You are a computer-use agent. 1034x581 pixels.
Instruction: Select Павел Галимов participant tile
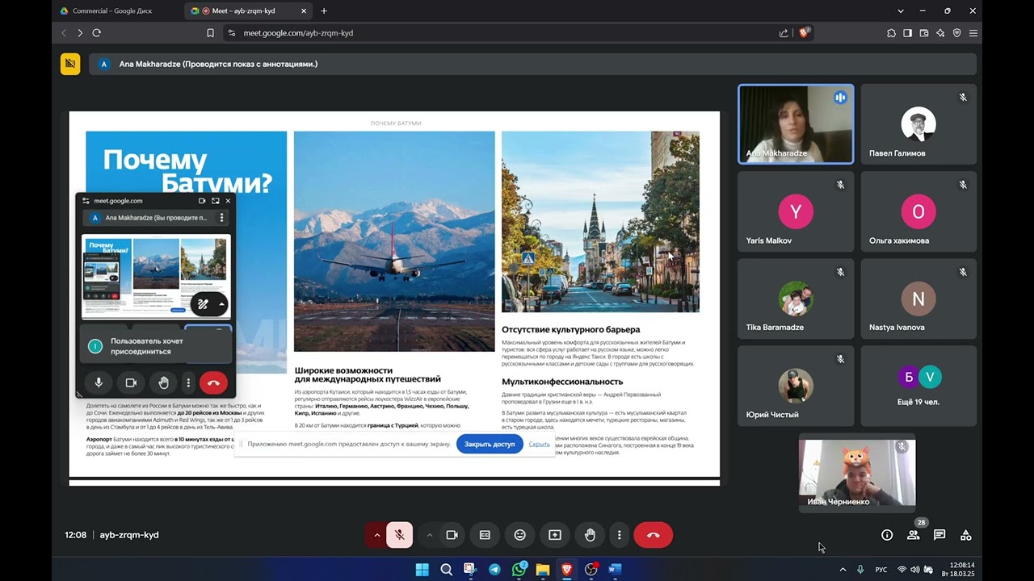(x=918, y=124)
